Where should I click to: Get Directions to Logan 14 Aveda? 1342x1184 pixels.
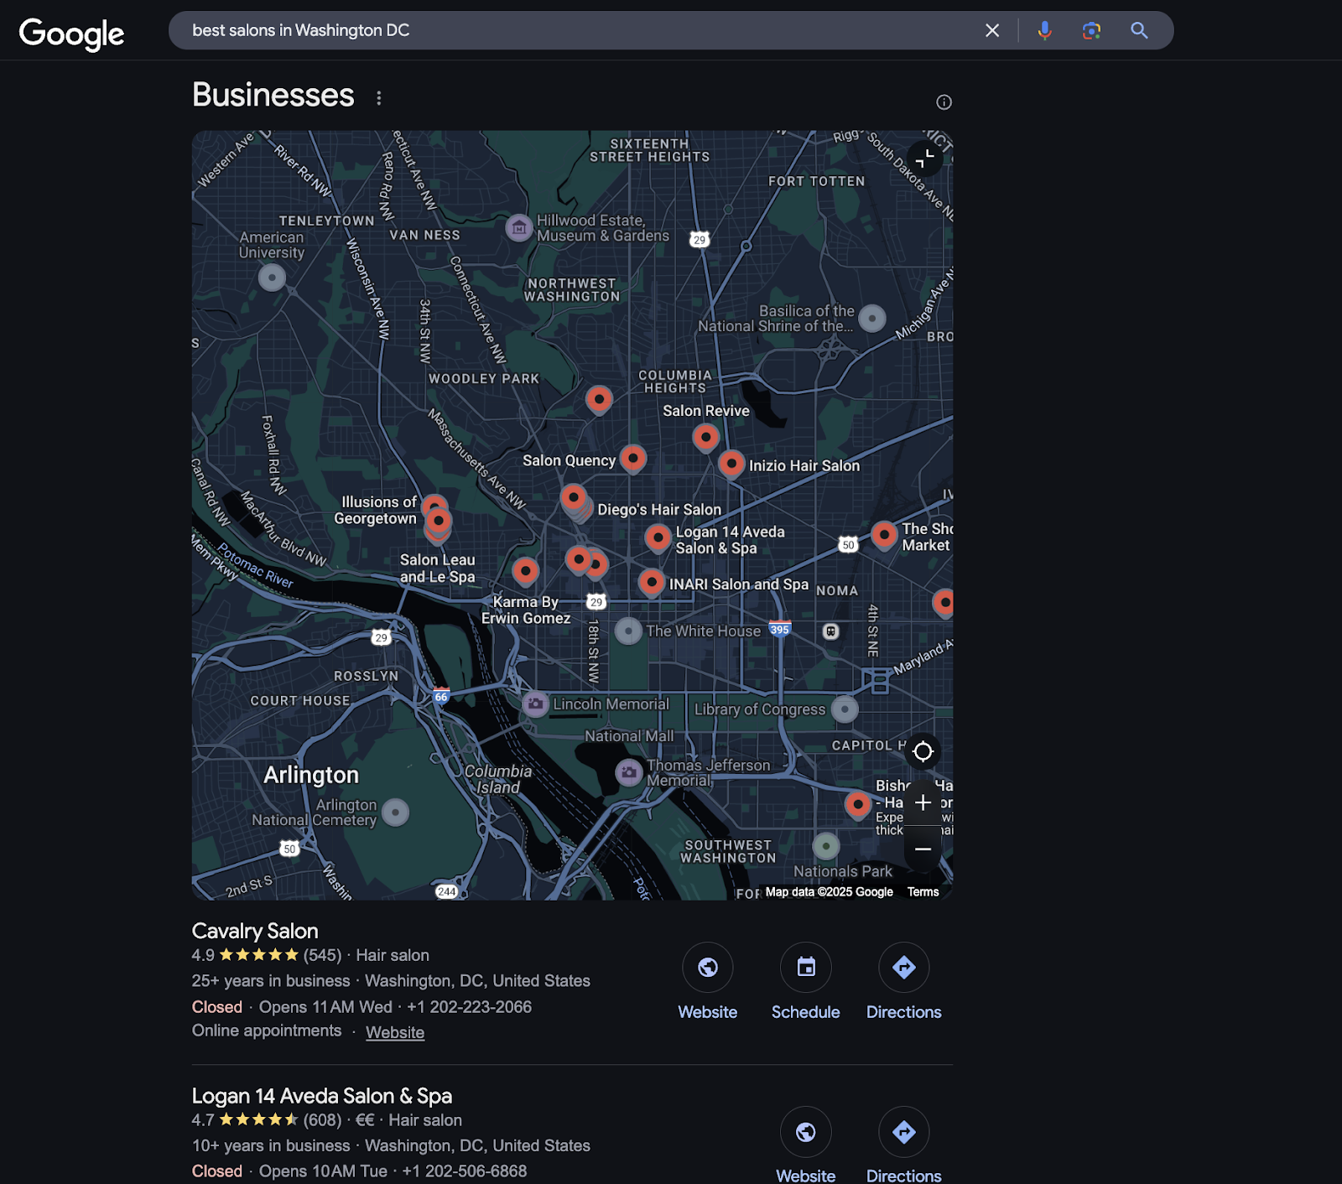(x=904, y=1145)
